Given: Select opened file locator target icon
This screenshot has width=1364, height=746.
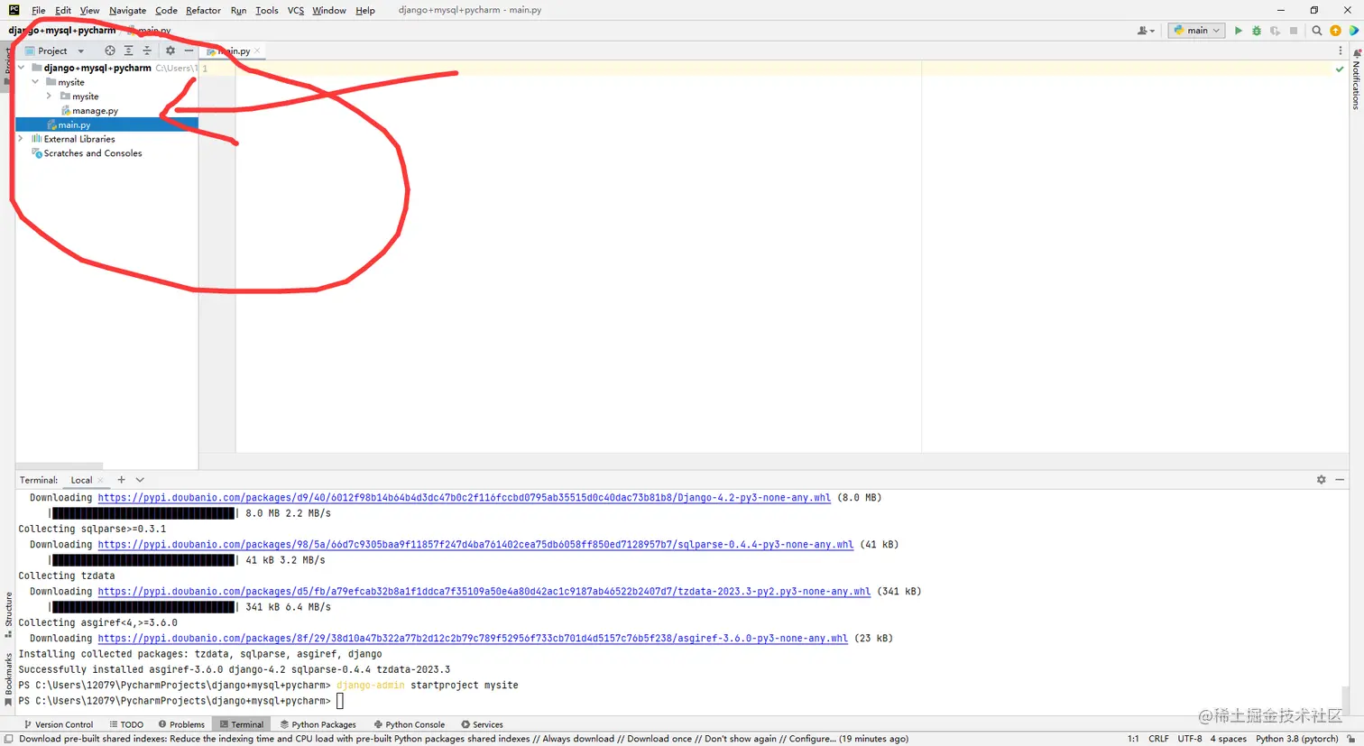Looking at the screenshot, I should (110, 51).
